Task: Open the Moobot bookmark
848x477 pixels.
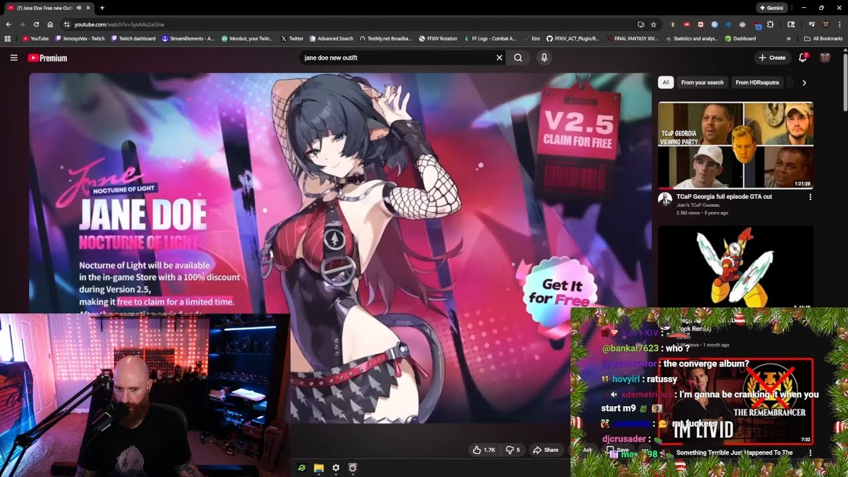Action: (247, 38)
